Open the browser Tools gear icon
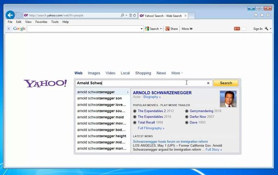Screen dimensions: 278x175 pyautogui.click(x=268, y=15)
